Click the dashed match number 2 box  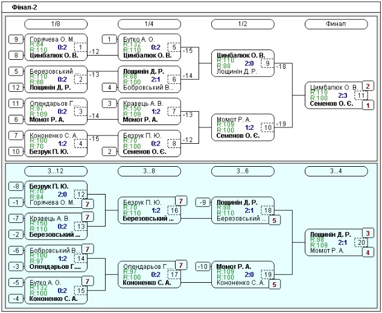(x=80, y=79)
